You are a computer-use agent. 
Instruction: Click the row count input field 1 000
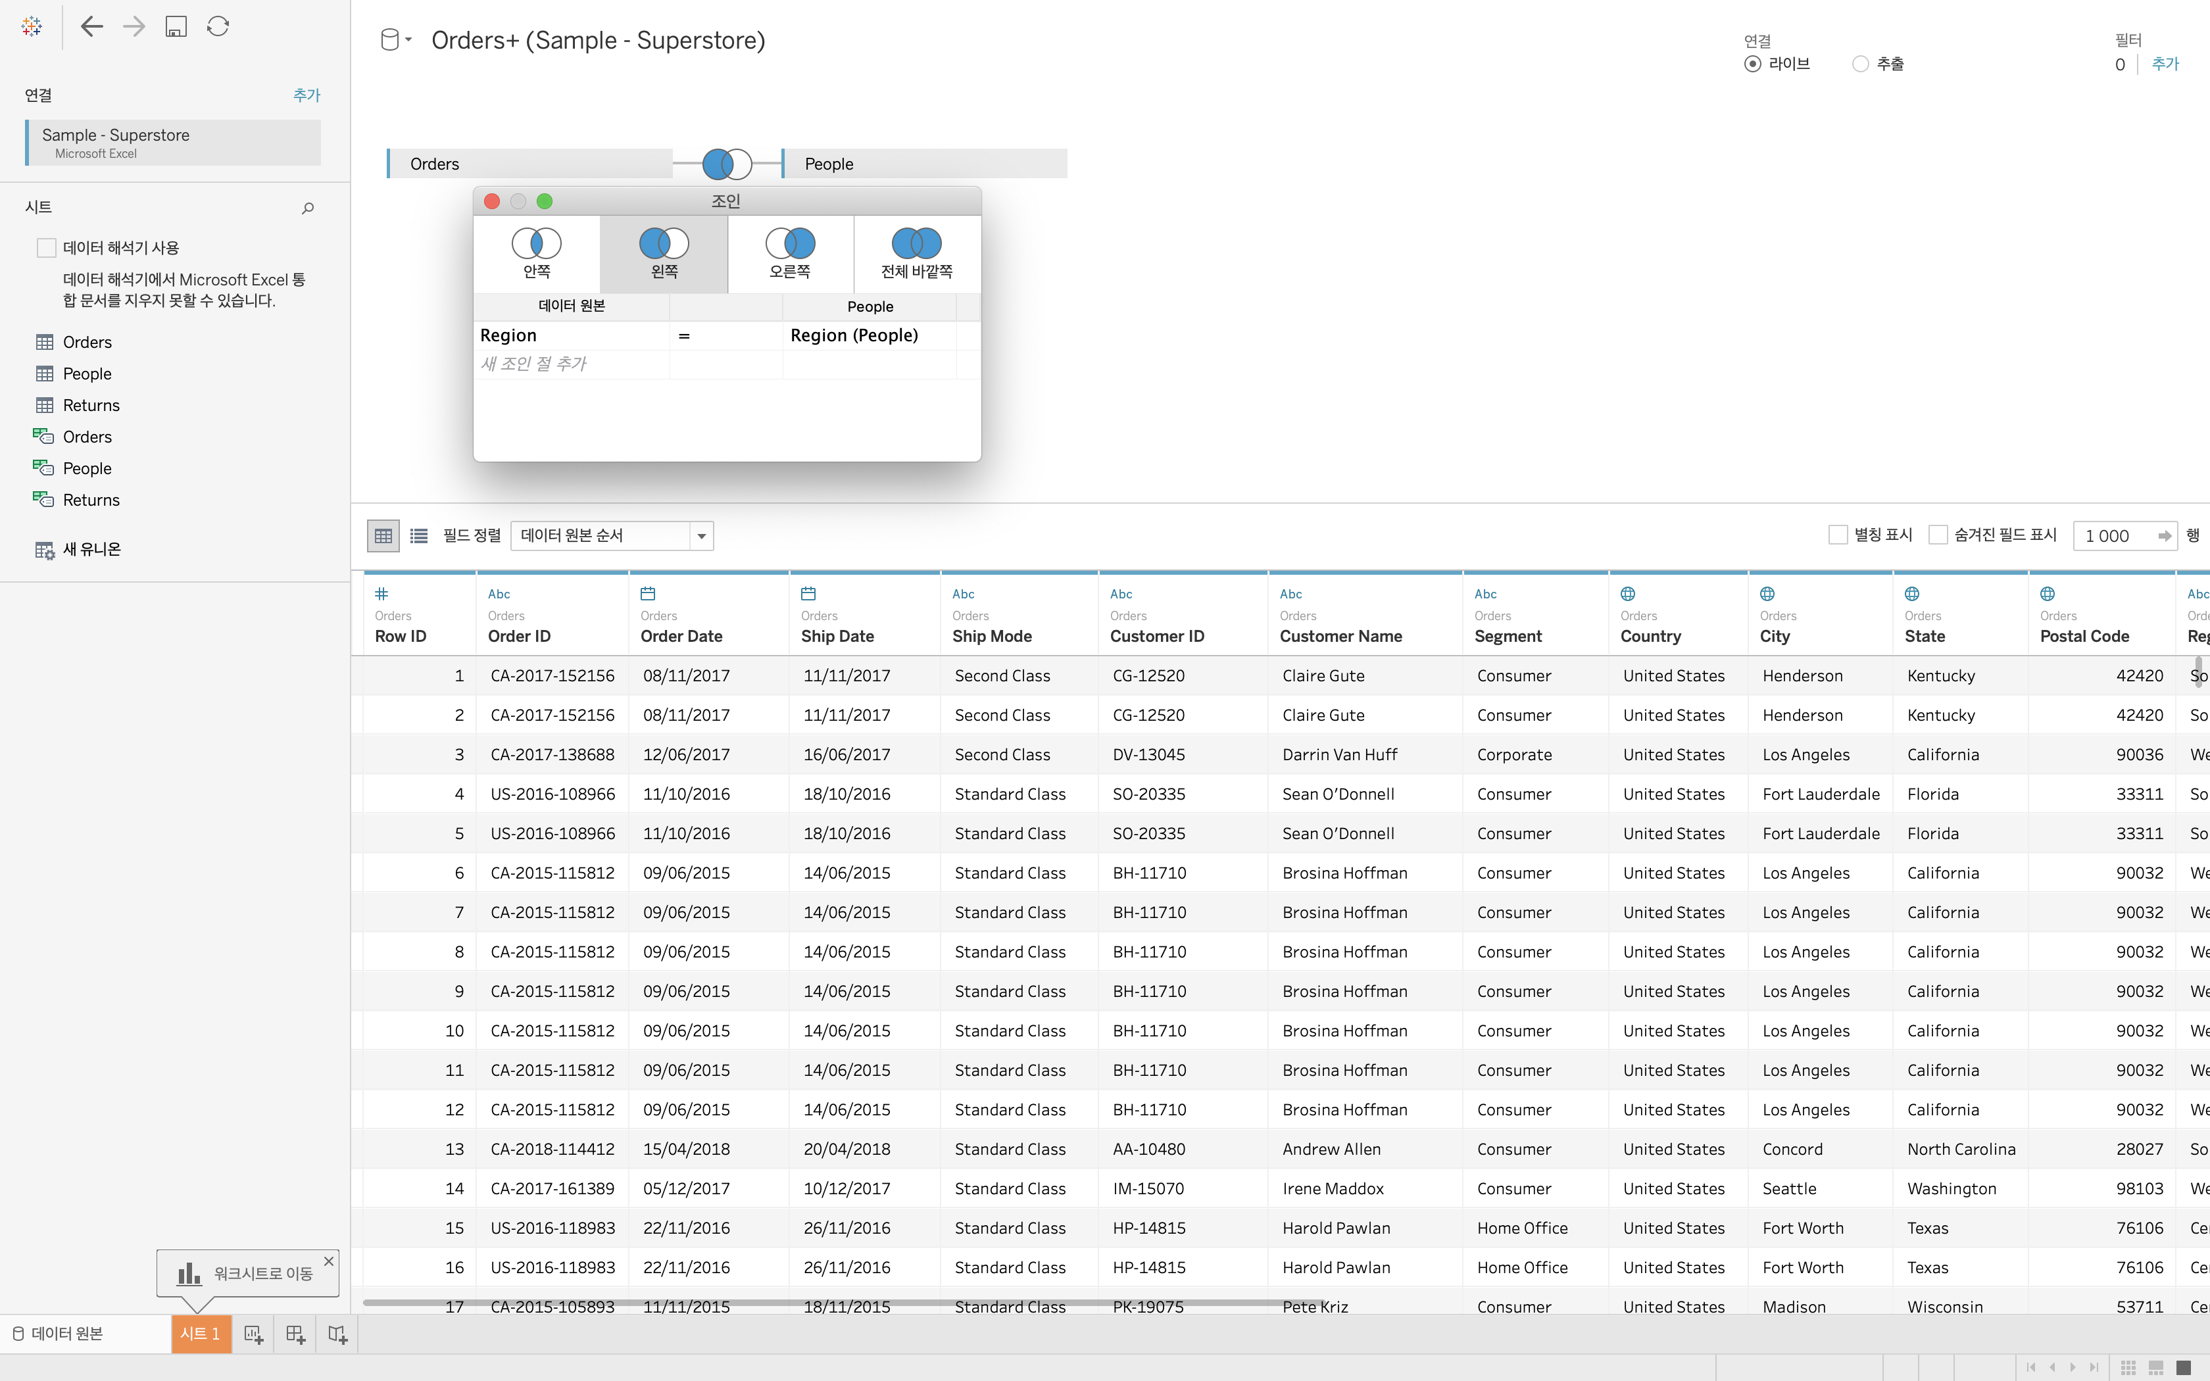click(x=2113, y=536)
